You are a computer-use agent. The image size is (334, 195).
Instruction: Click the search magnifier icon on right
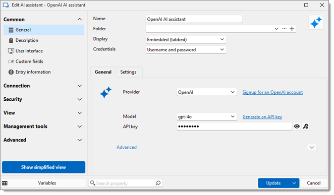[158, 183]
